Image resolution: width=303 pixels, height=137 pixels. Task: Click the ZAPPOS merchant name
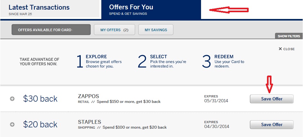(88, 96)
